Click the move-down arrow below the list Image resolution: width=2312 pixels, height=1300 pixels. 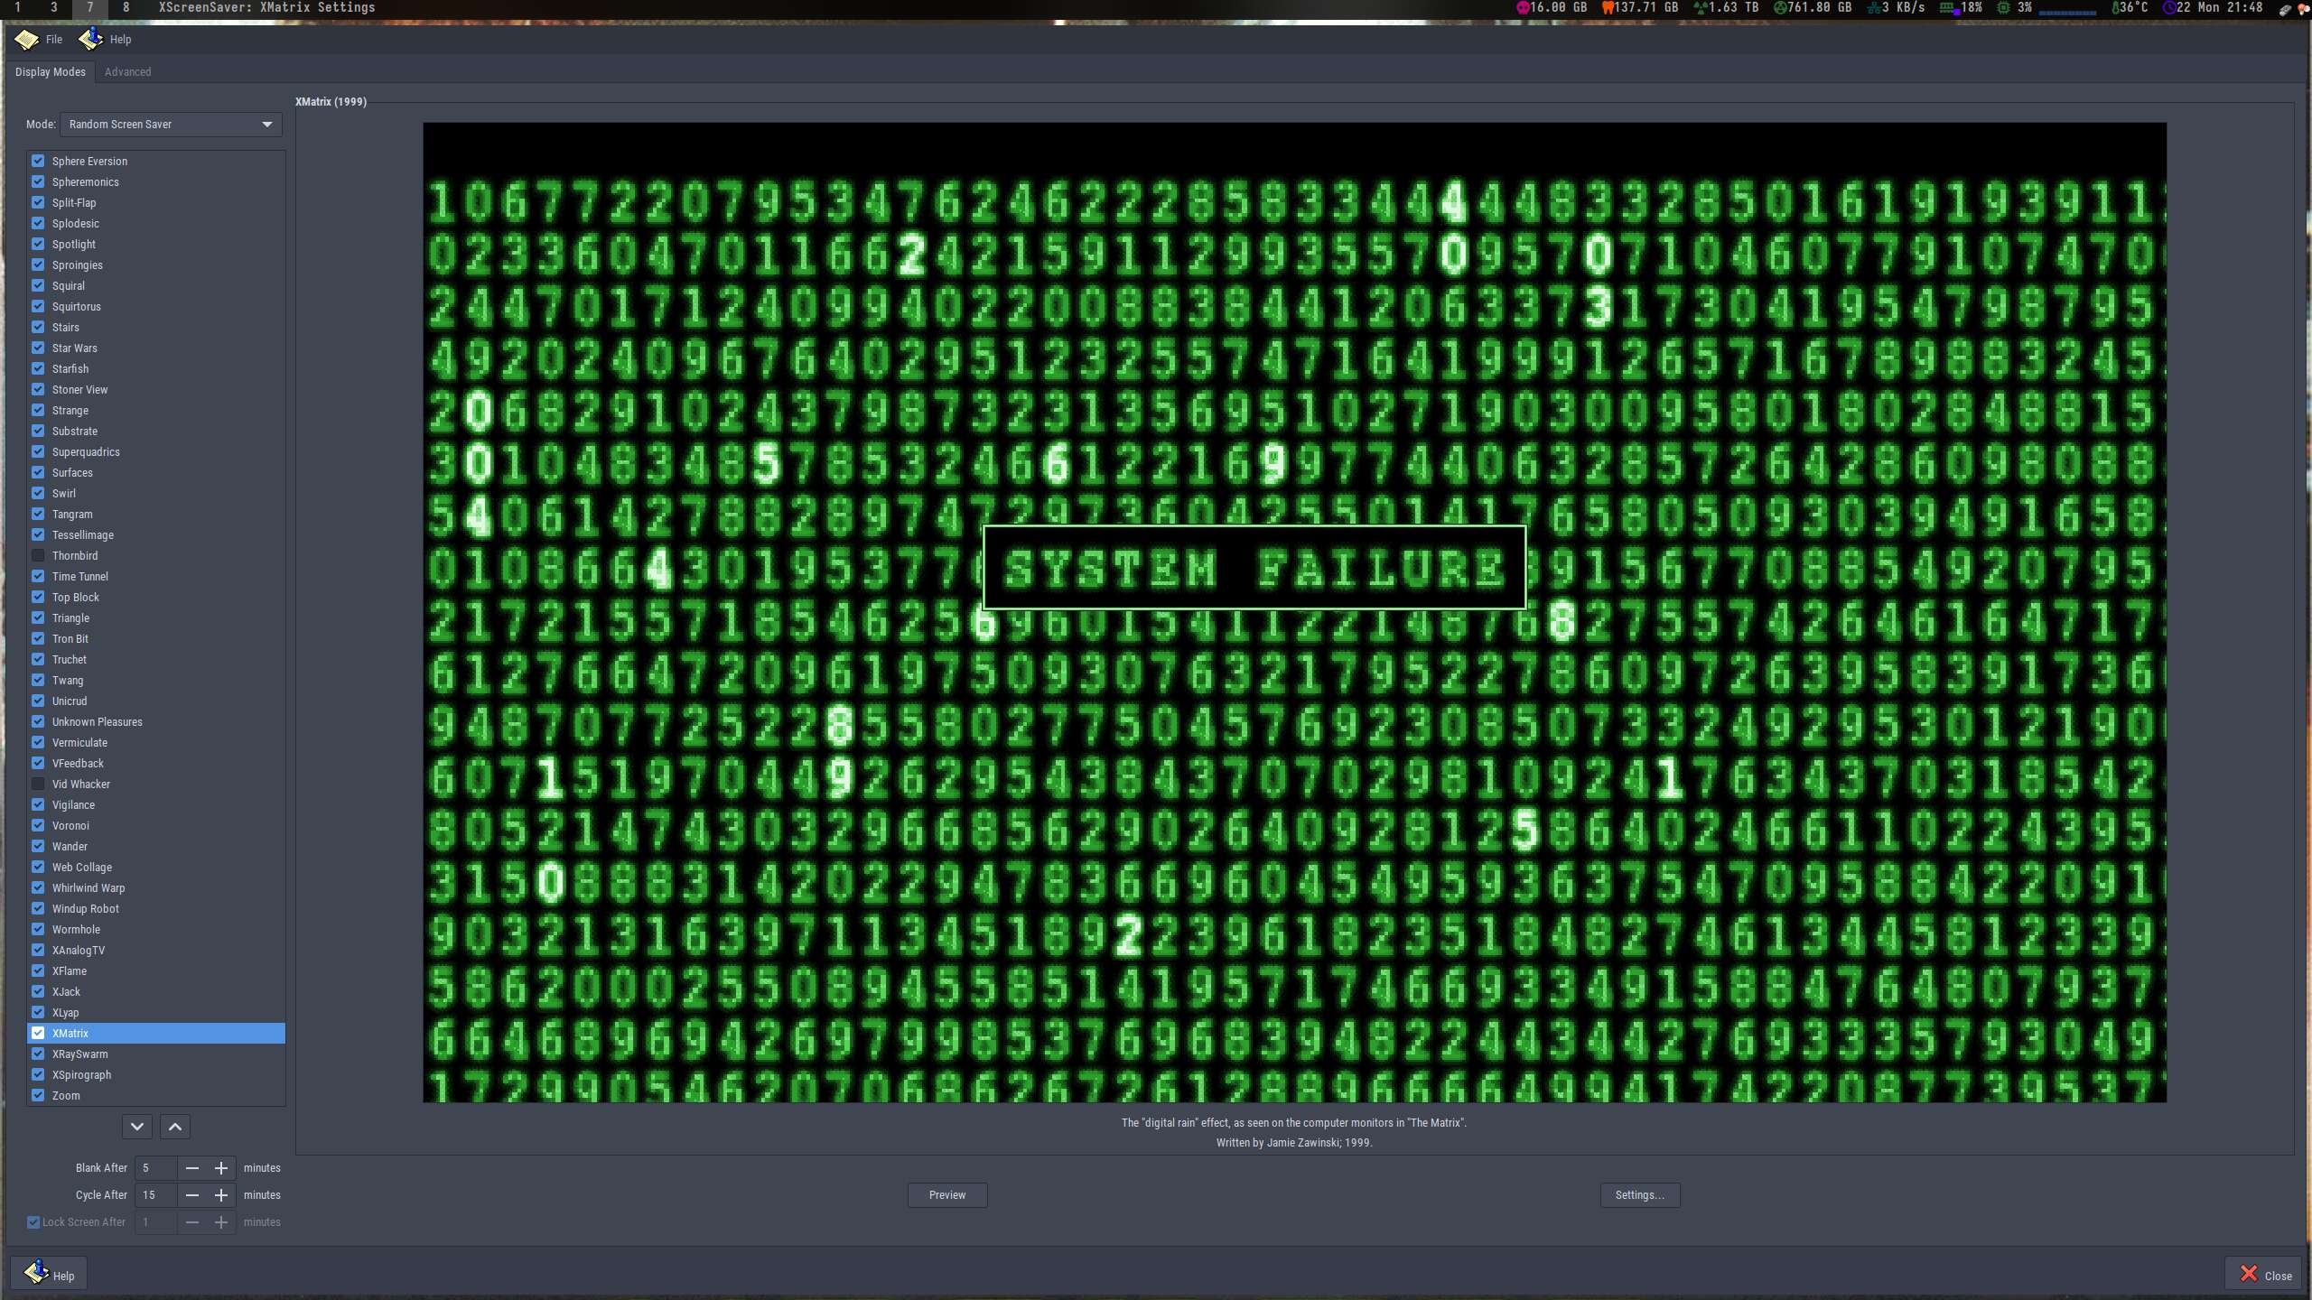(x=137, y=1127)
